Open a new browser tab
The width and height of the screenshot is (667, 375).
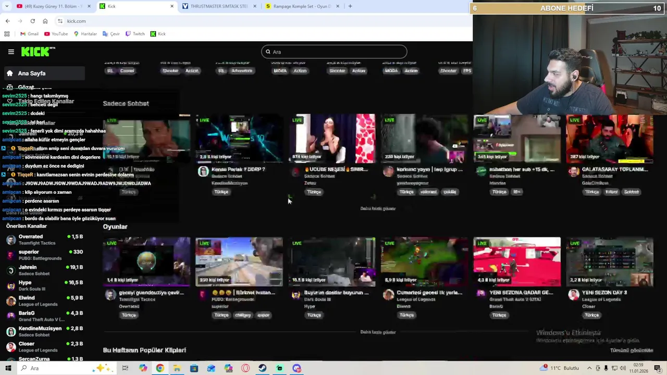click(x=350, y=6)
